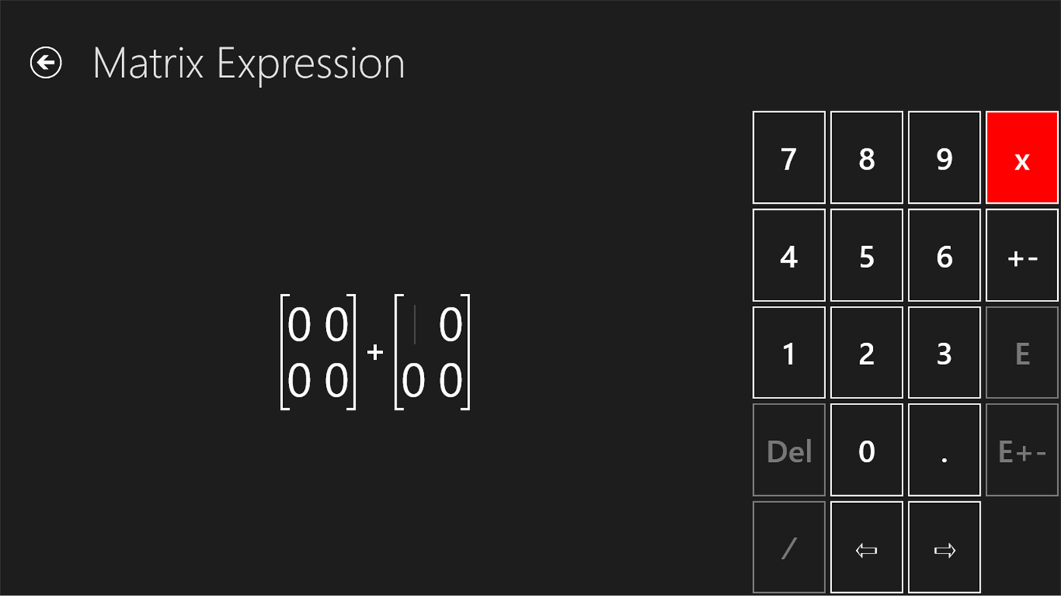Tap the right arrow navigation key
The height and width of the screenshot is (596, 1061).
coord(944,548)
